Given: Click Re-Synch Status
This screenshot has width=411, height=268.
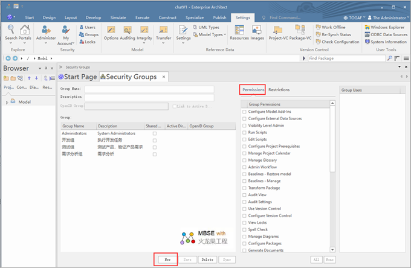Looking at the screenshot, I should point(334,34).
